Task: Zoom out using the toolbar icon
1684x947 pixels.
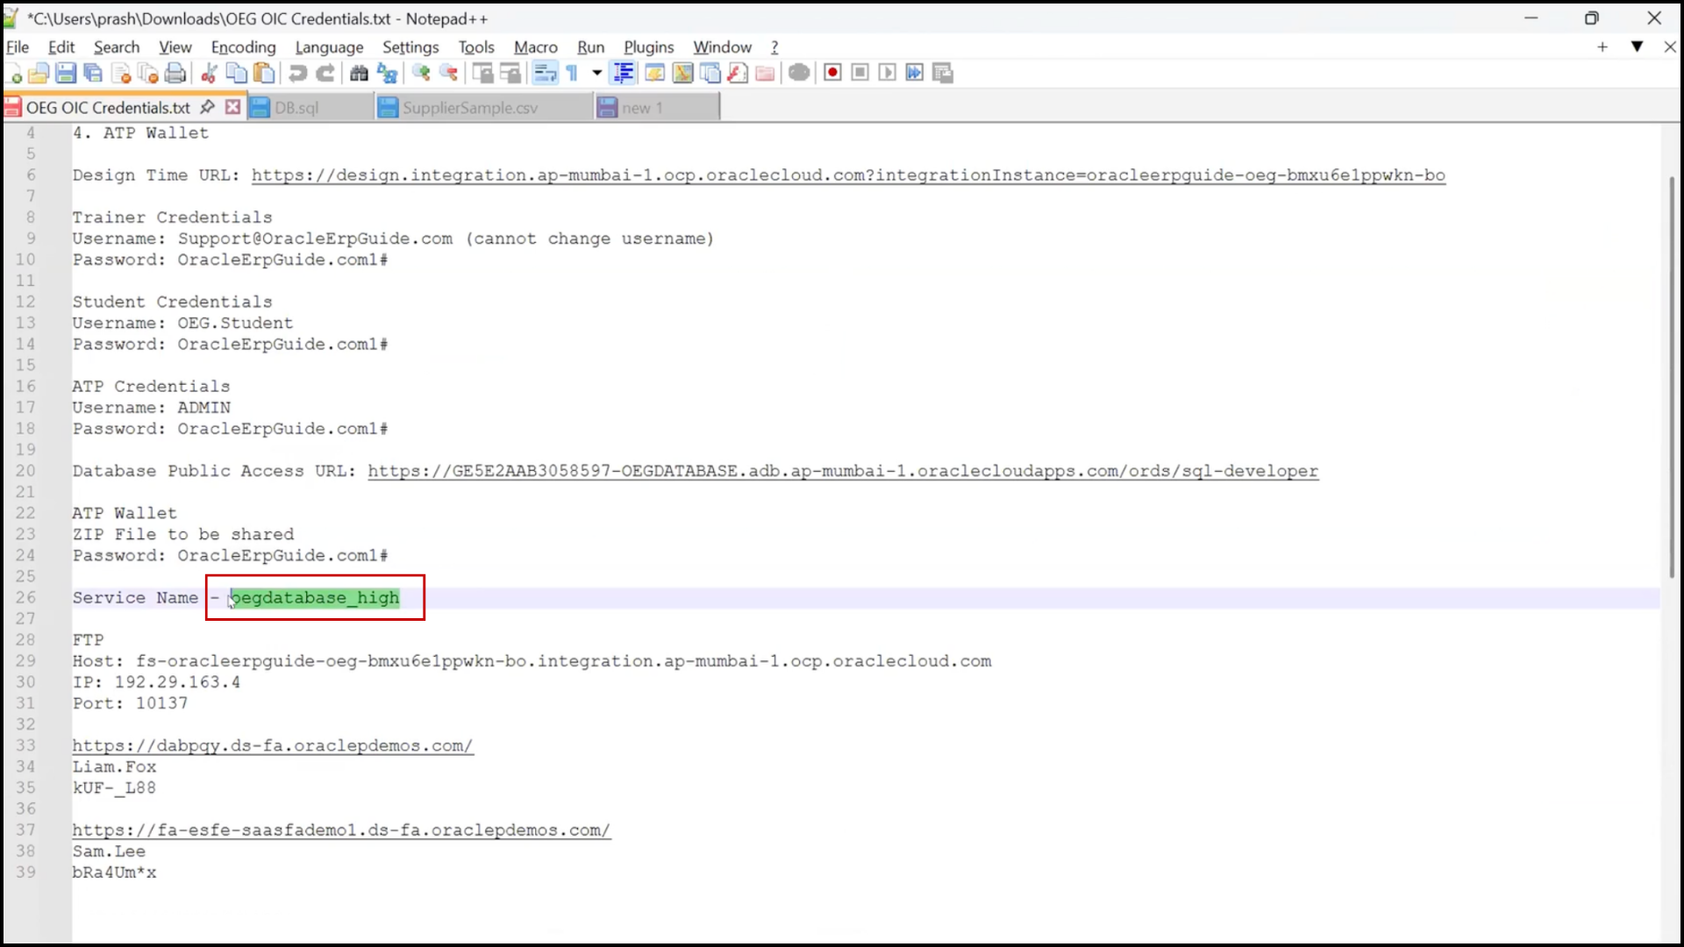Action: tap(448, 73)
